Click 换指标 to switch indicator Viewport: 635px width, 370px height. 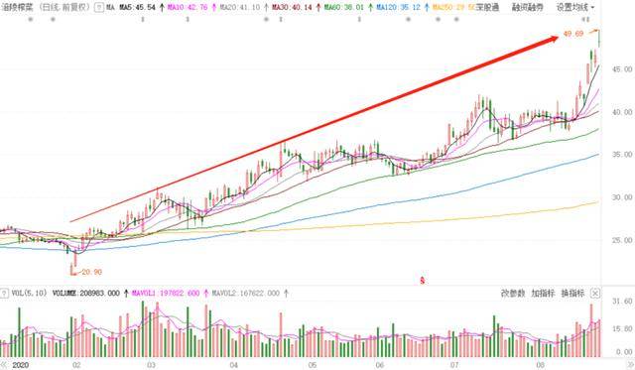pyautogui.click(x=572, y=293)
